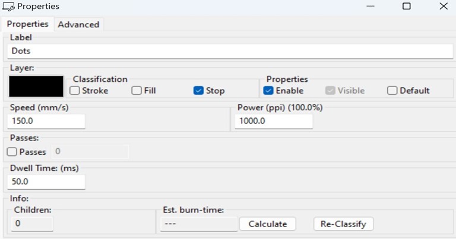Enable the Stroke classification checkbox

pos(75,91)
